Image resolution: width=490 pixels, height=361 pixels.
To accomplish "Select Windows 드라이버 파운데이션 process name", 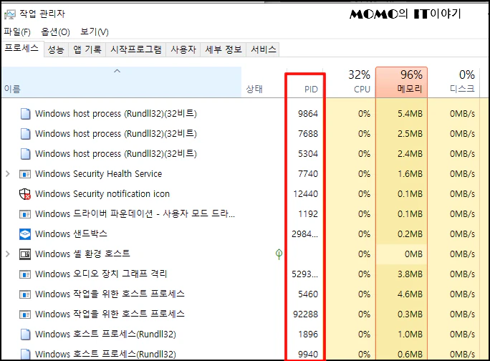I will click(x=135, y=213).
